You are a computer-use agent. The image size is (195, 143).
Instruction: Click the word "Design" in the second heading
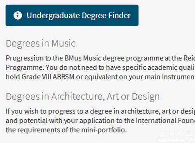146,97
